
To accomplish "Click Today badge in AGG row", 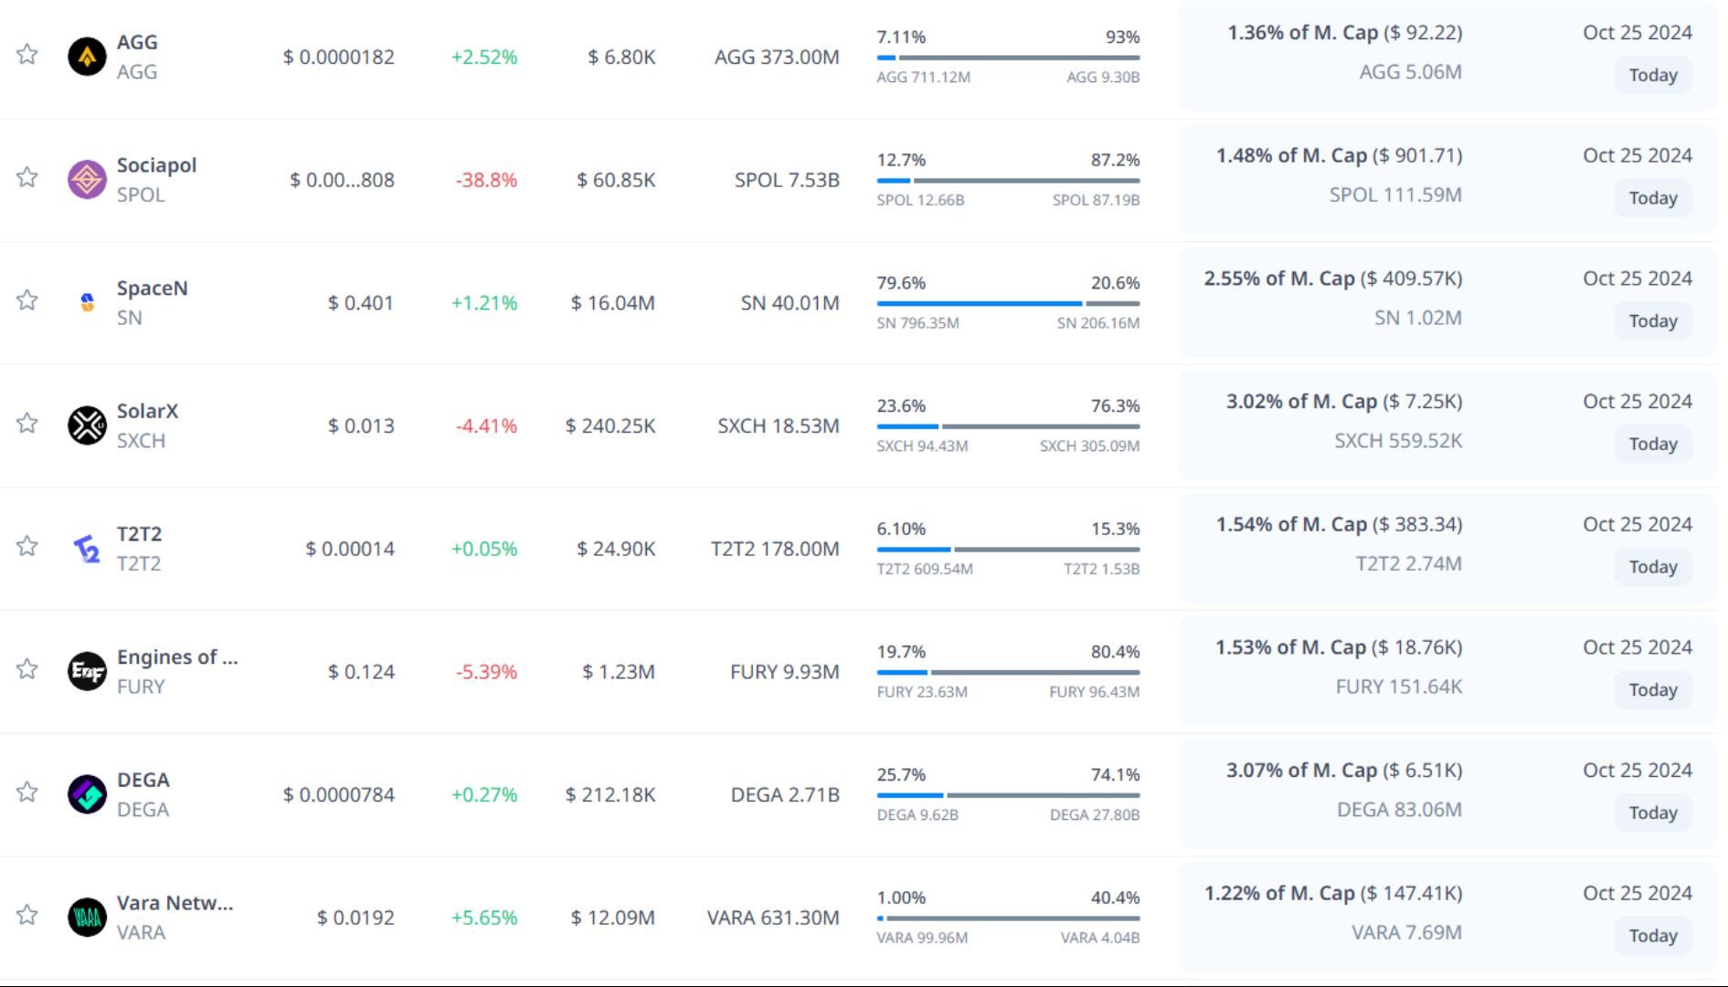I will tap(1652, 75).
